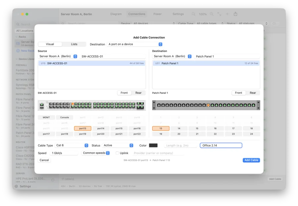Click port20 button on the switch
This screenshot has height=206, width=298.
pyautogui.click(x=101, y=134)
